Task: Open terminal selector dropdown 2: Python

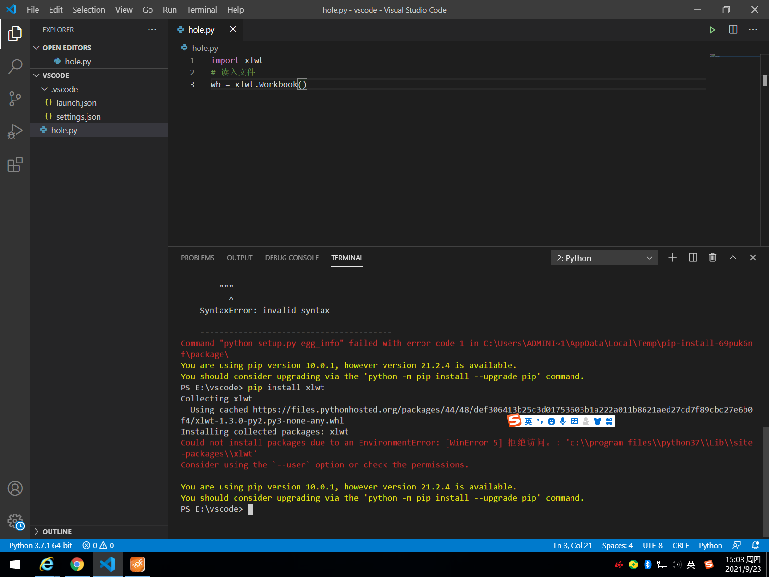Action: point(604,258)
